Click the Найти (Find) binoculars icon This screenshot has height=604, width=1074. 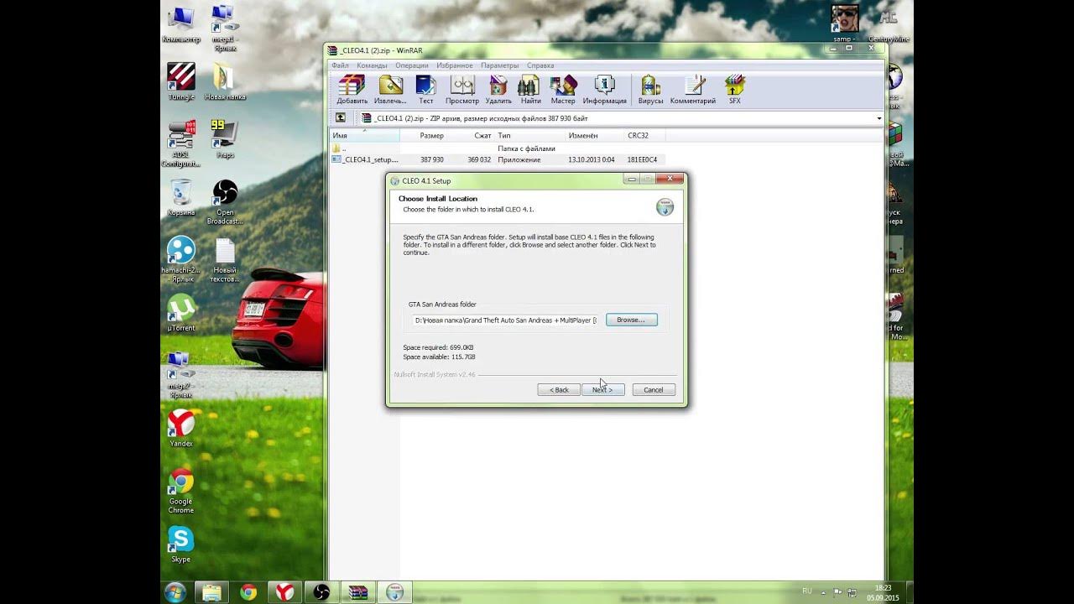coord(530,90)
